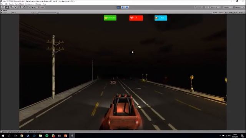The image size is (246, 138).
Task: Toggle Maximize On Play
Action: coord(218,13)
